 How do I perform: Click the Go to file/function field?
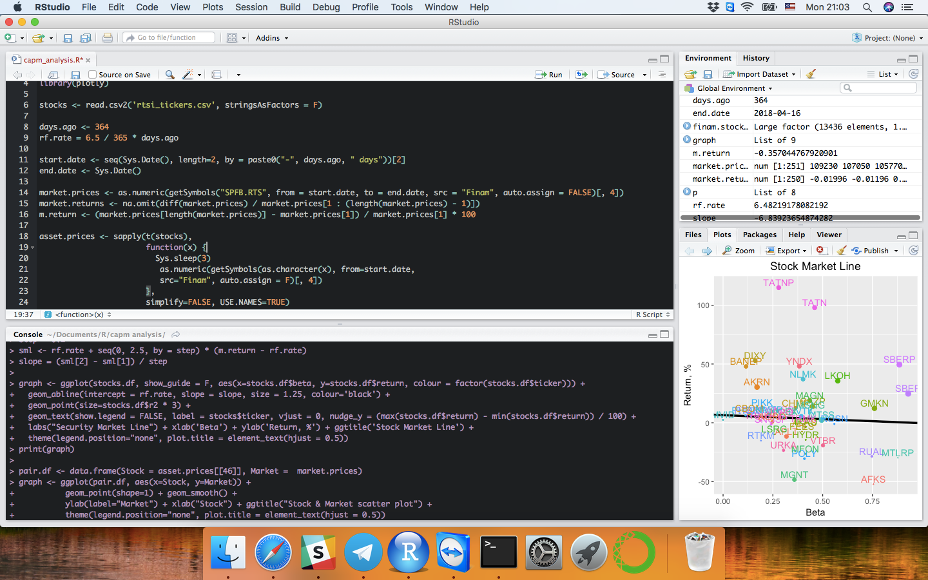[169, 38]
